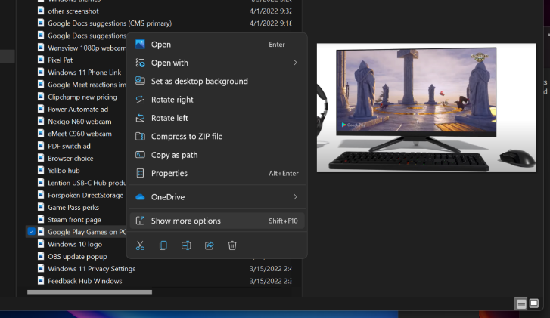Click the Cut scissors icon

pyautogui.click(x=140, y=245)
